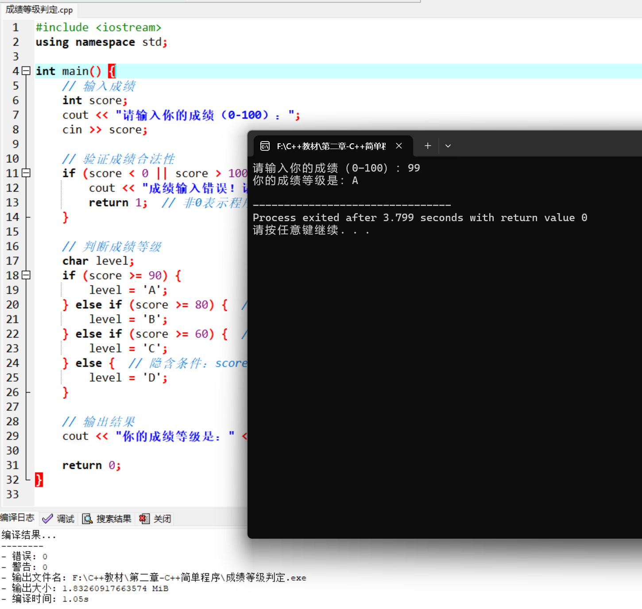This screenshot has width=642, height=609.
Task: Click the 'level = 'D';' assignment
Action: coord(128,378)
